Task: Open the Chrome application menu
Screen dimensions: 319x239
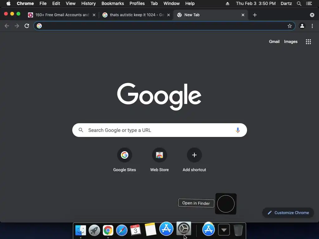Action: tap(25, 3)
